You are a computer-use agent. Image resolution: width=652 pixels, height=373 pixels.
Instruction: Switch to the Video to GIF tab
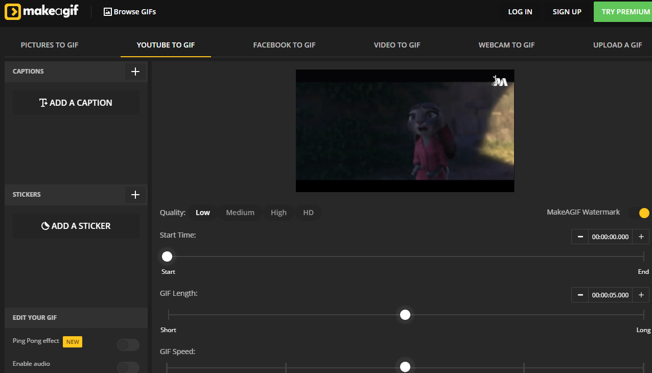(397, 45)
